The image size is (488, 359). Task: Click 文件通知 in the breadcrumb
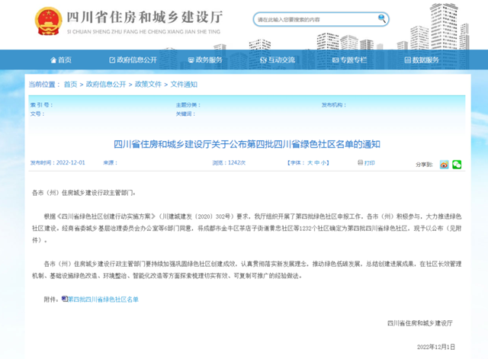click(x=184, y=85)
